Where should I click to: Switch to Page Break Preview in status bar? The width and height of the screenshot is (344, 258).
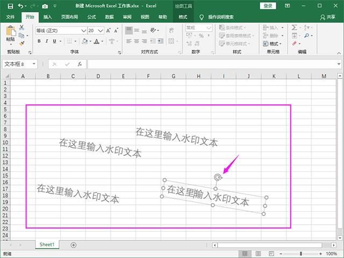click(271, 254)
